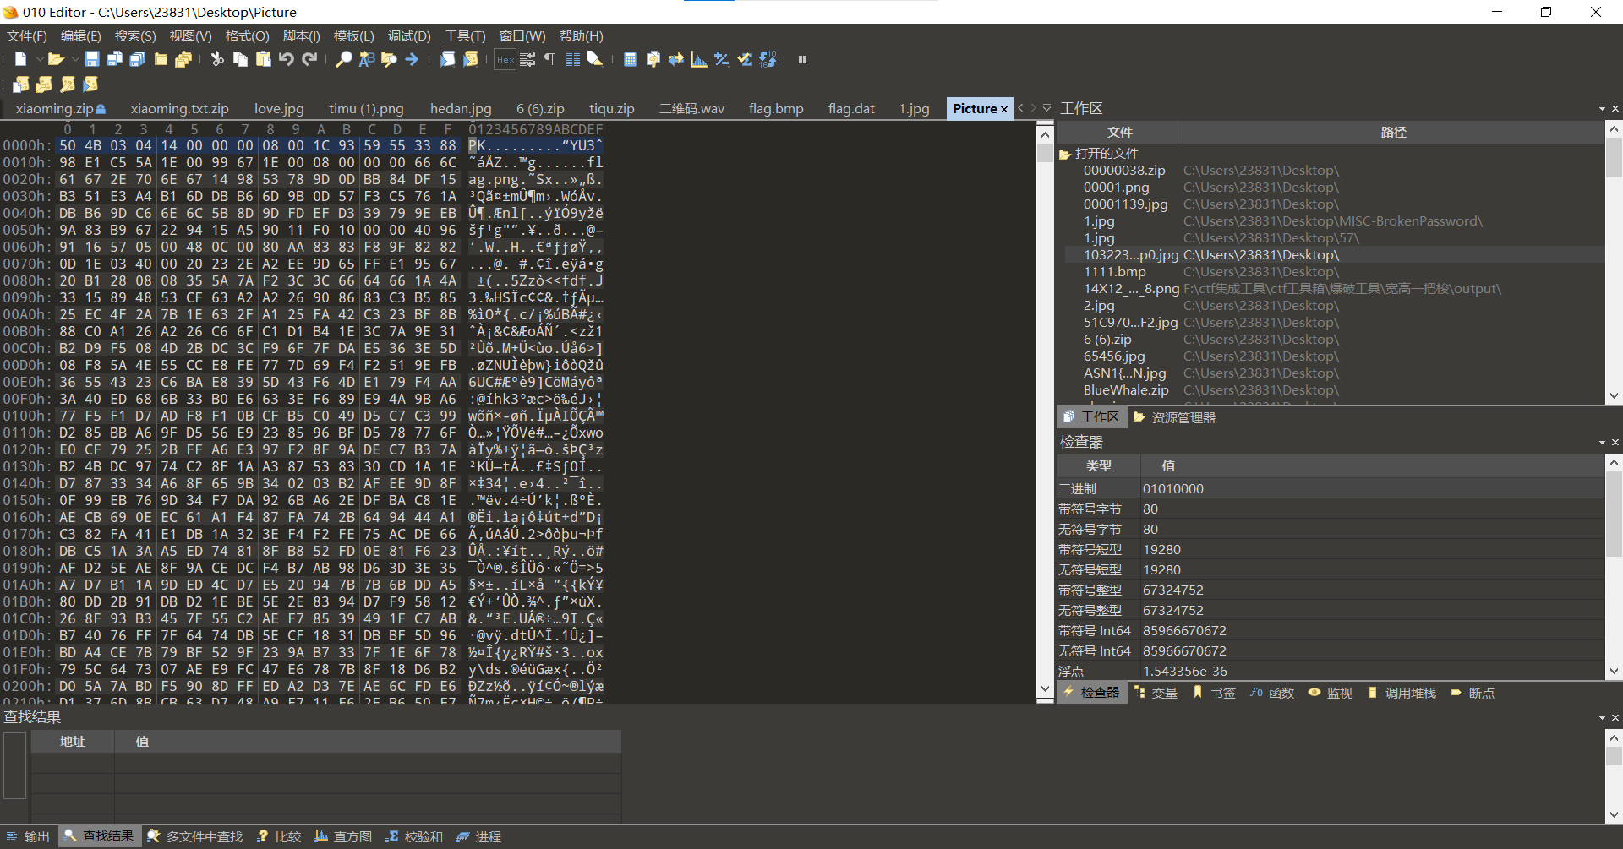1623x849 pixels.
Task: Redo the last undone edit
Action: point(309,59)
